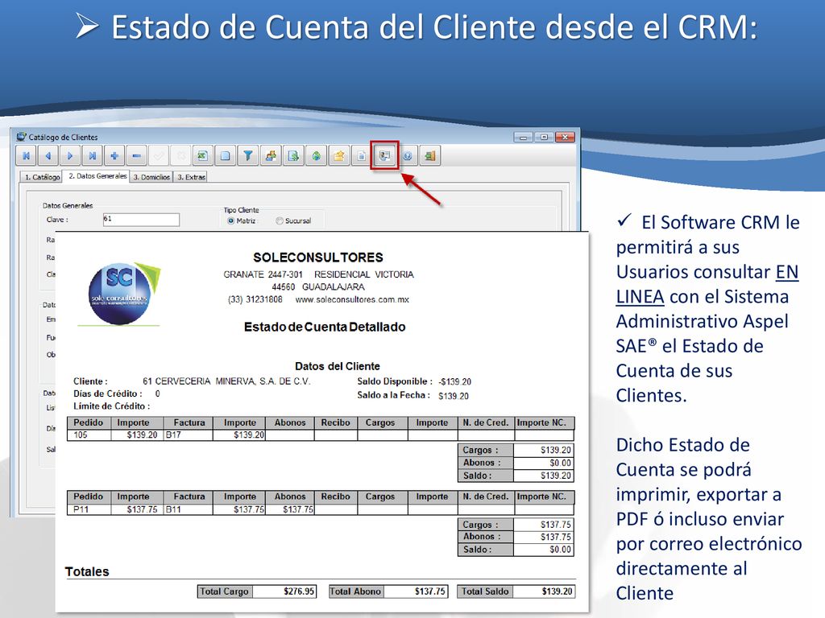The image size is (825, 618).
Task: Click the Clave input field
Action: tap(141, 219)
